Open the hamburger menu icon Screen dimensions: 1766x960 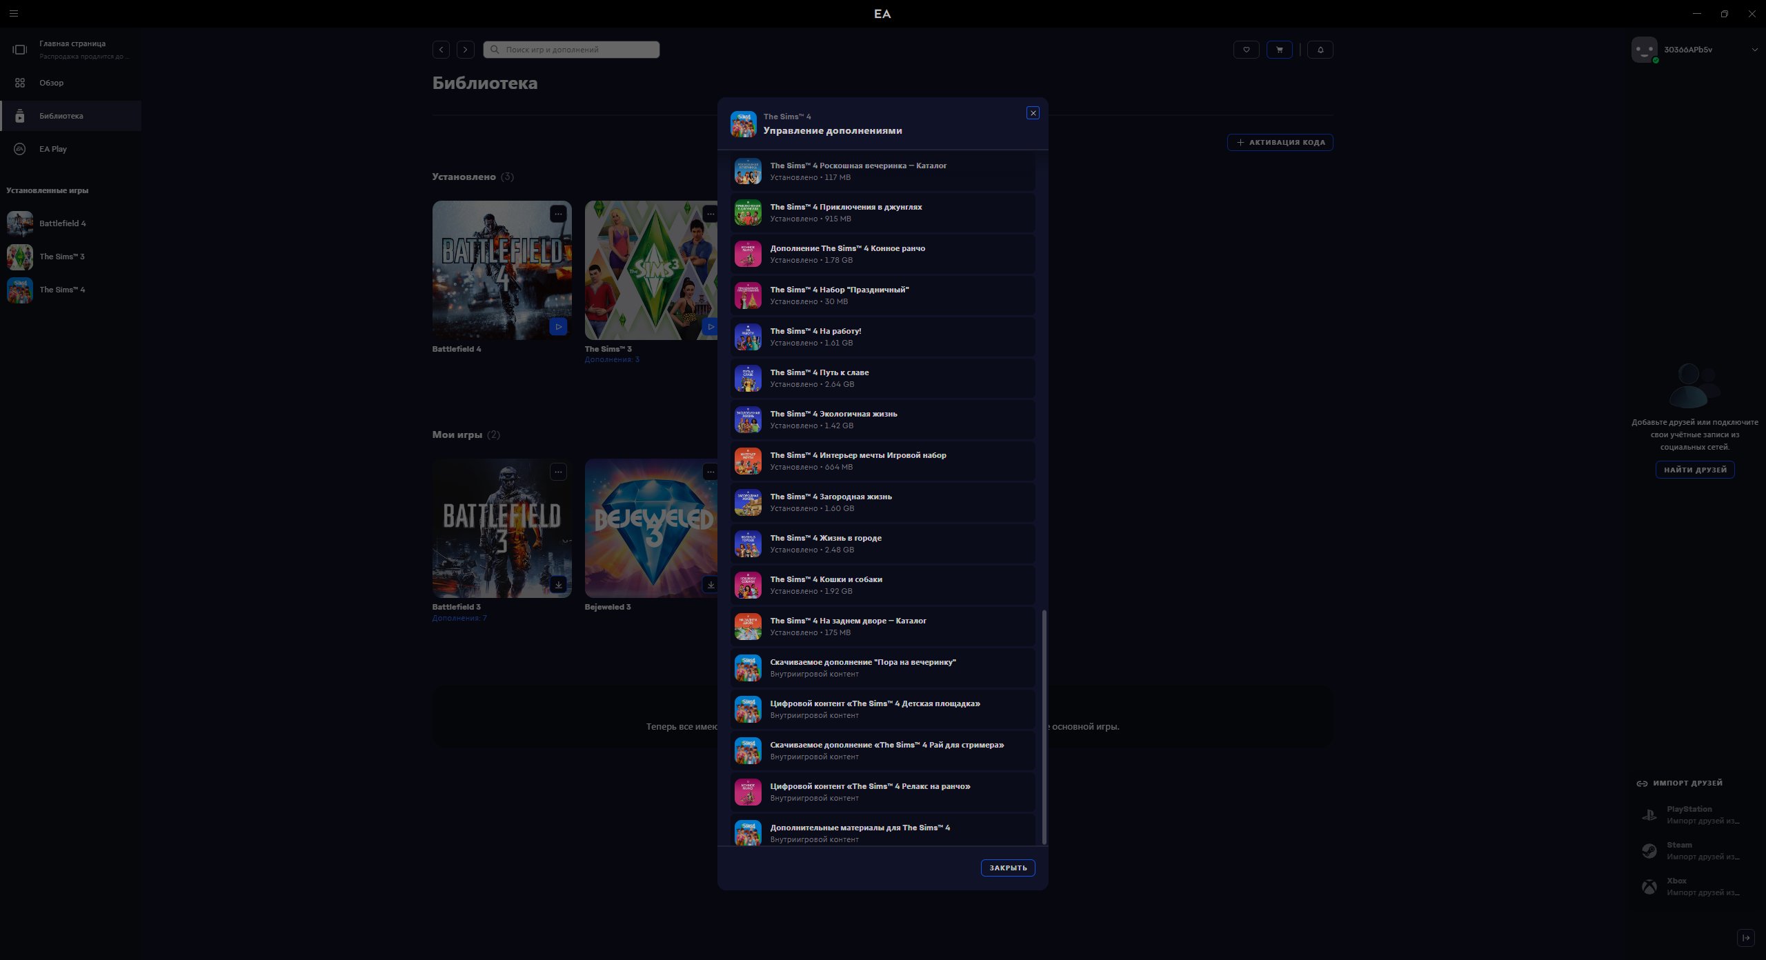point(13,13)
